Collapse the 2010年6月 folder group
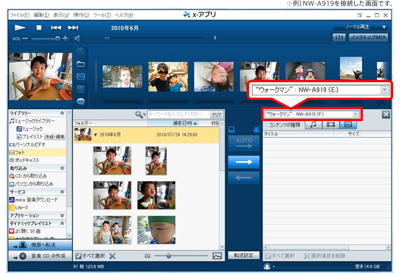400x273 pixels. [x=96, y=134]
